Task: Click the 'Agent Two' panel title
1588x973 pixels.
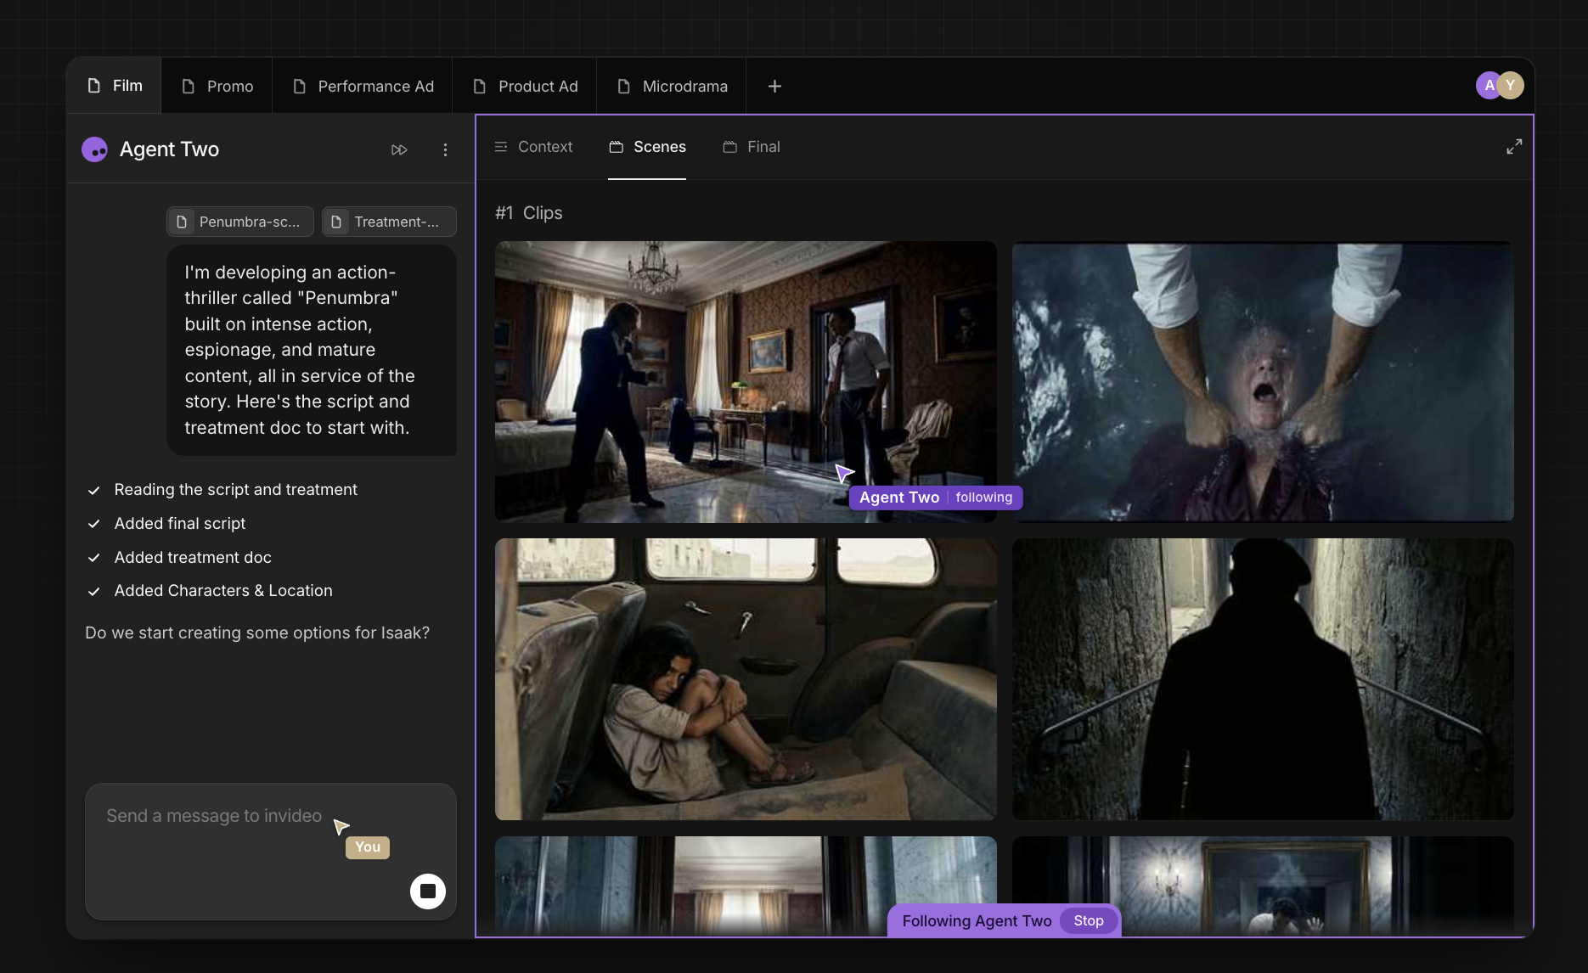Action: pos(169,149)
